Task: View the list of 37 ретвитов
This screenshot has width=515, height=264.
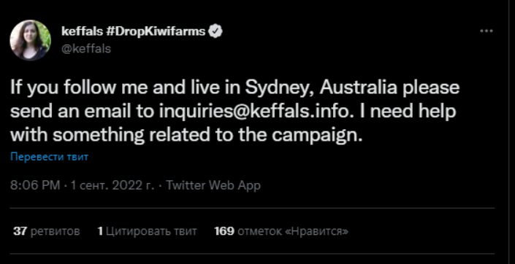Action: click(47, 231)
